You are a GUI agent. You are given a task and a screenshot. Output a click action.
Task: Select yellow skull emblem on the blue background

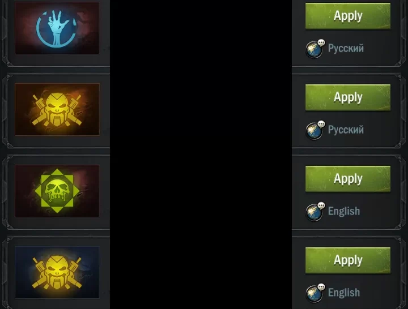(57, 272)
